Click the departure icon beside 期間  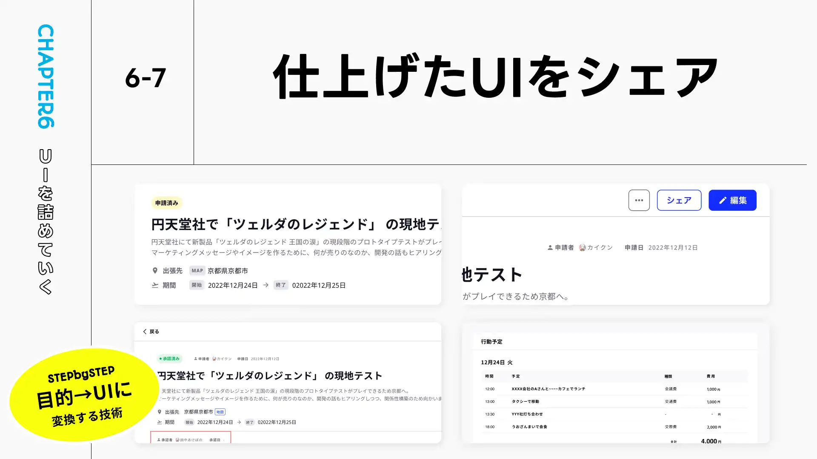tap(154, 285)
